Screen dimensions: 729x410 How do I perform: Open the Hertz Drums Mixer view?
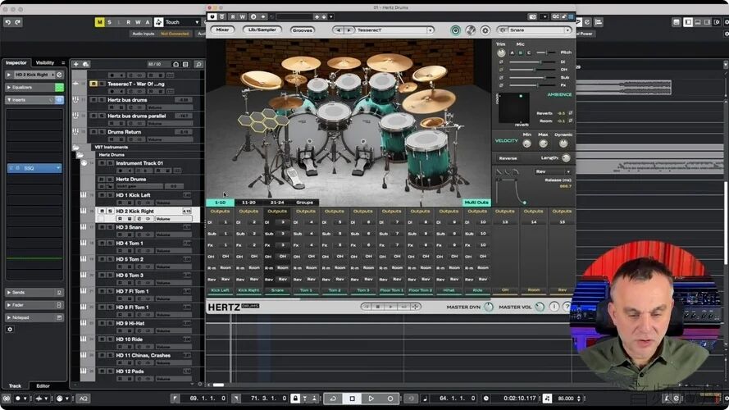click(222, 30)
